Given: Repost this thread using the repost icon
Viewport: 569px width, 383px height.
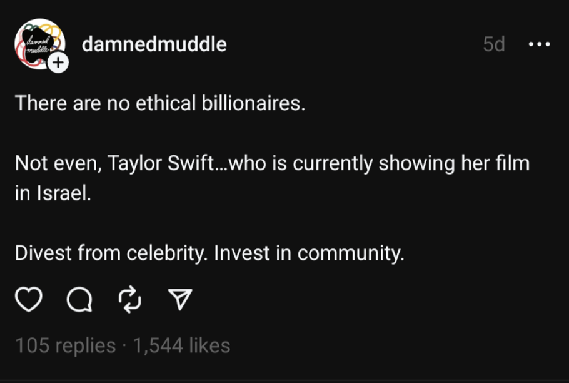Looking at the screenshot, I should point(129,301).
